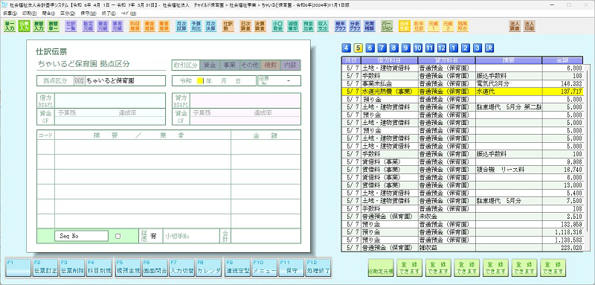Click the F8 カレンダ function button
Screen dimensions: 595x285
pyautogui.click(x=209, y=268)
